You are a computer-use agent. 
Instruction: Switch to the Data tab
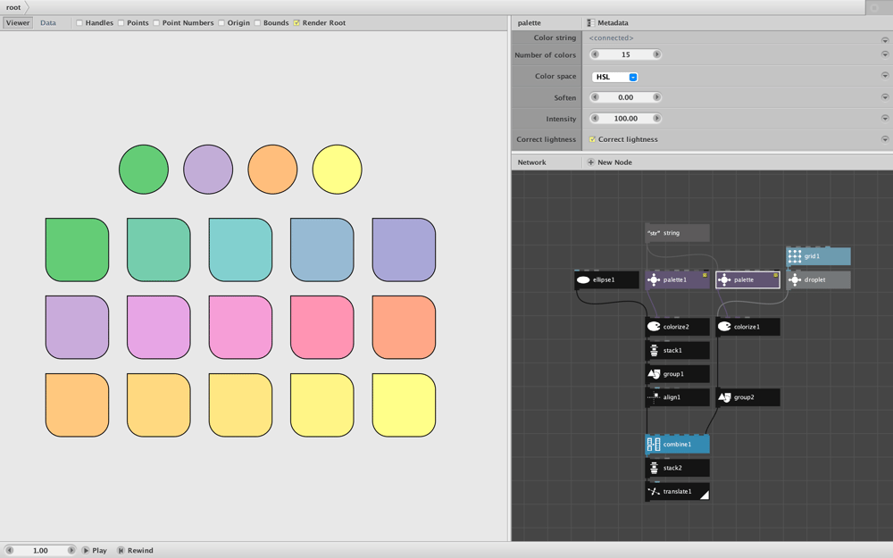tap(48, 23)
